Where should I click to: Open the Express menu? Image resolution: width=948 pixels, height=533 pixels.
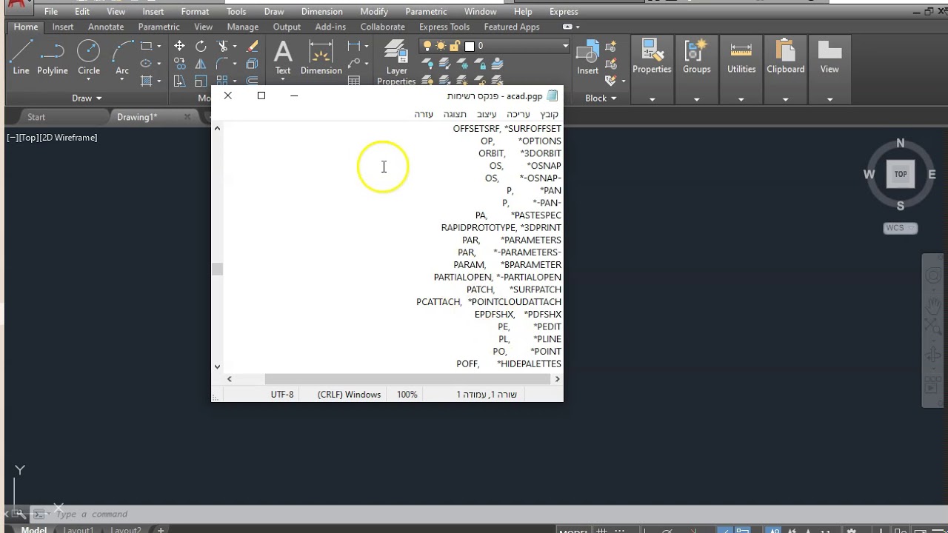click(x=564, y=12)
